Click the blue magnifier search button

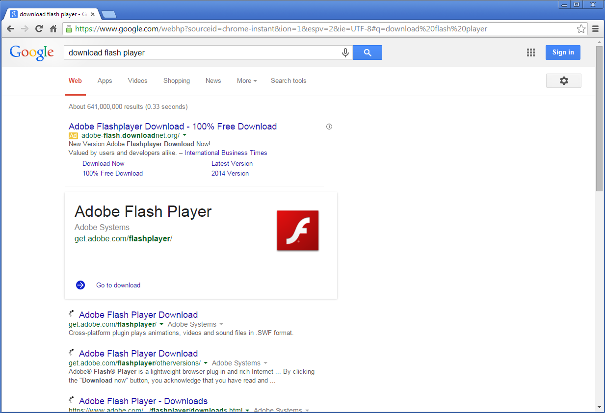tap(368, 52)
